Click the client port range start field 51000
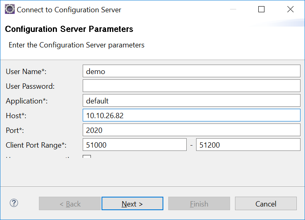The height and width of the screenshot is (220, 305). pos(134,145)
